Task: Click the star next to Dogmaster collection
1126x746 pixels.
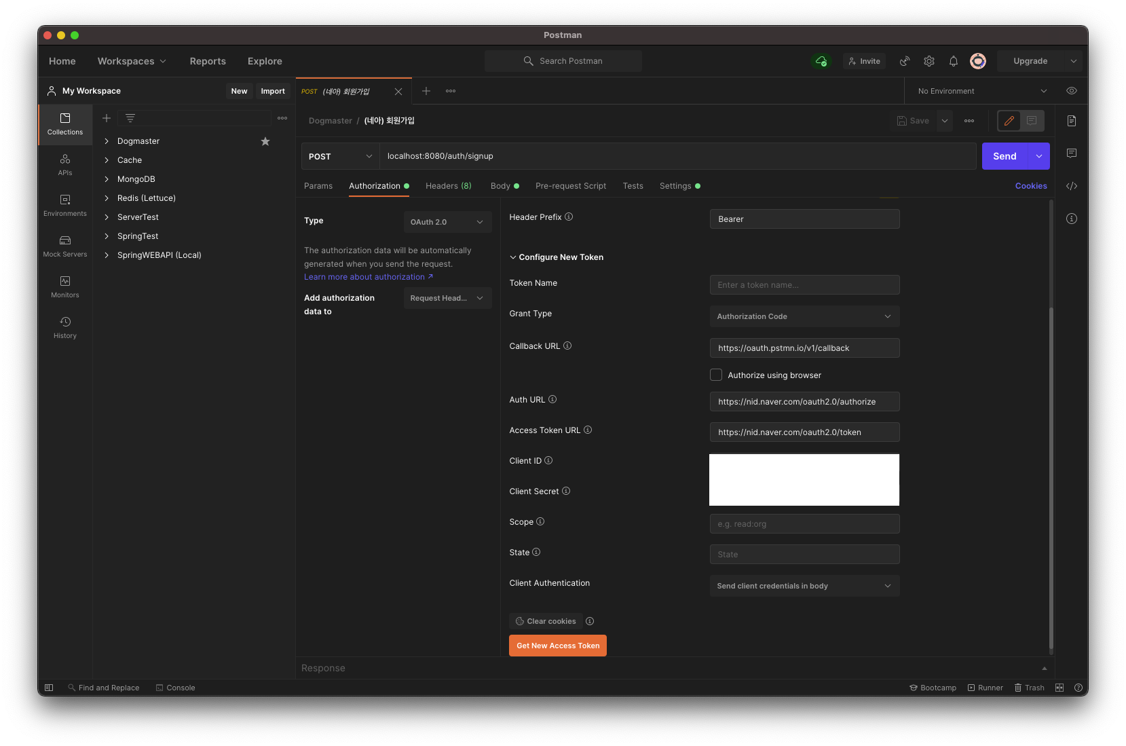Action: tap(265, 141)
